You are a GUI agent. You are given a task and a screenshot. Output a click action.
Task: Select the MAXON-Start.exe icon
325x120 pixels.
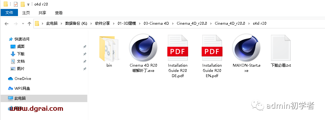pyautogui.click(x=246, y=48)
